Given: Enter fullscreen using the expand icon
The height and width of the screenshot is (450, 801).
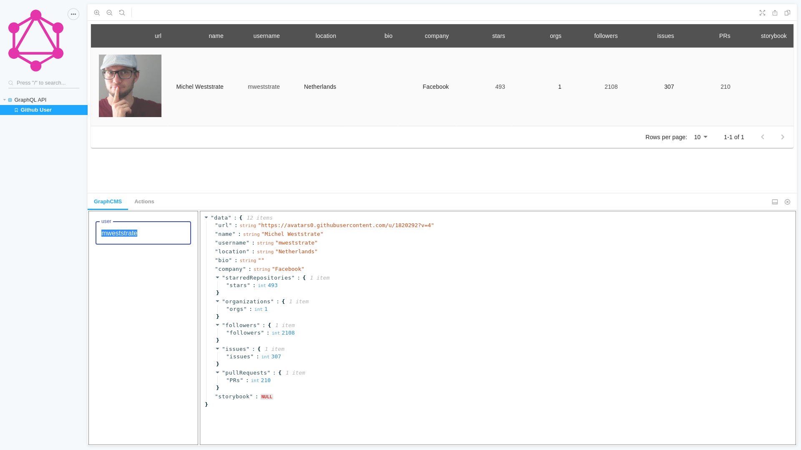Looking at the screenshot, I should [762, 13].
